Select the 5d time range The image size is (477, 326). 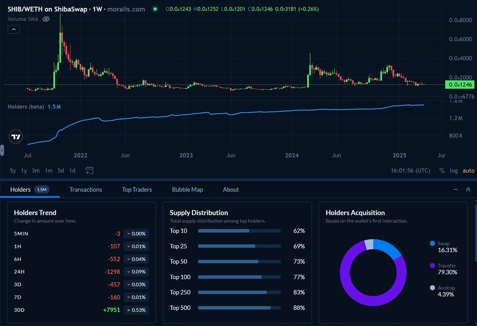tap(60, 171)
